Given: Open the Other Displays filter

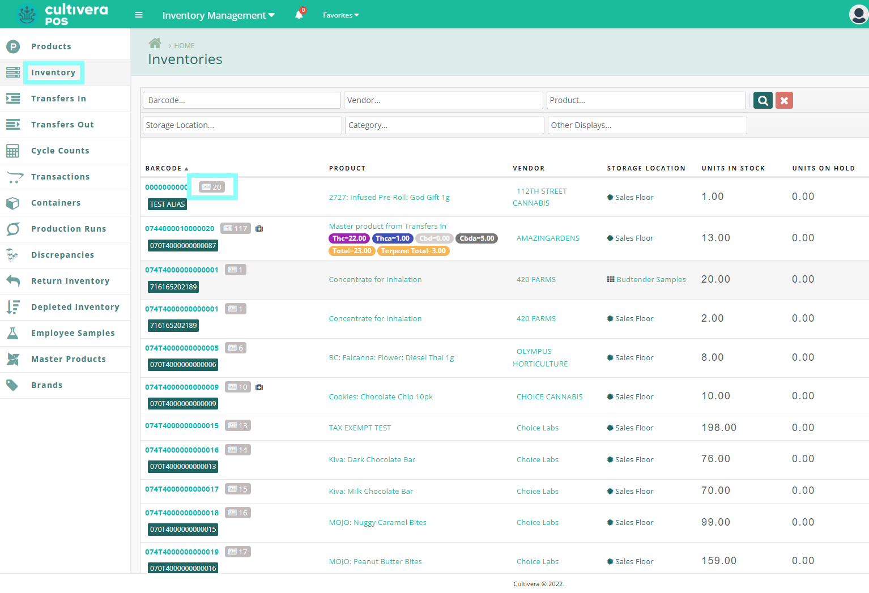Looking at the screenshot, I should (x=648, y=125).
